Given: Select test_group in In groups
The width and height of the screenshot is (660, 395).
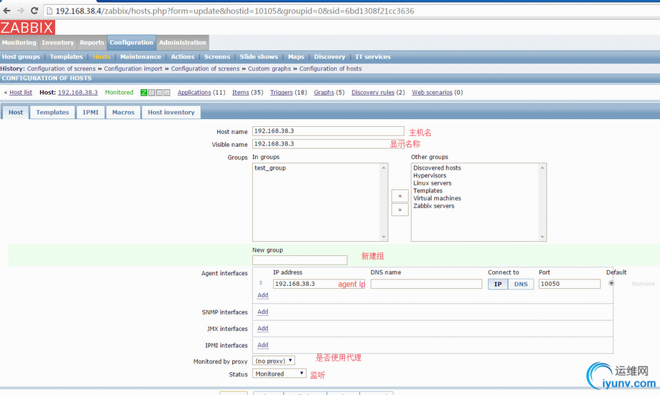Looking at the screenshot, I should 270,168.
